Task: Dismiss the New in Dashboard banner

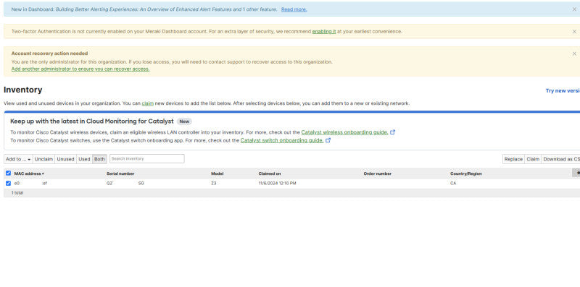Action: (574, 9)
